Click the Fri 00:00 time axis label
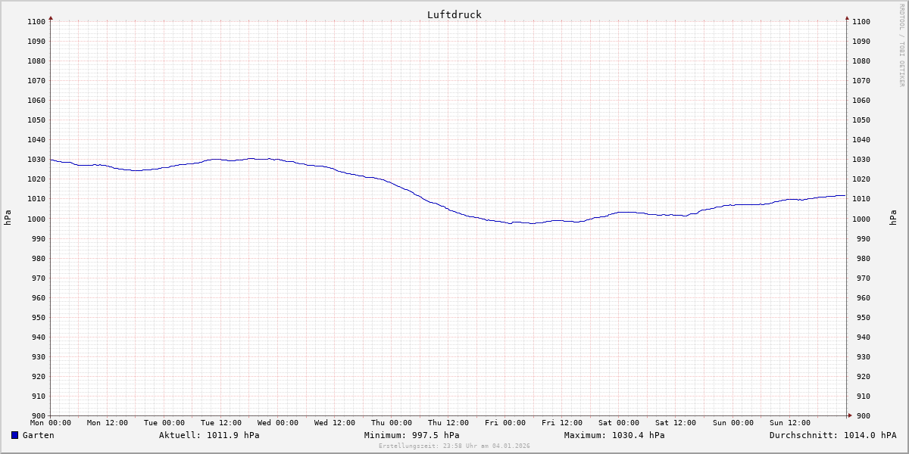This screenshot has width=909, height=454. [x=505, y=423]
